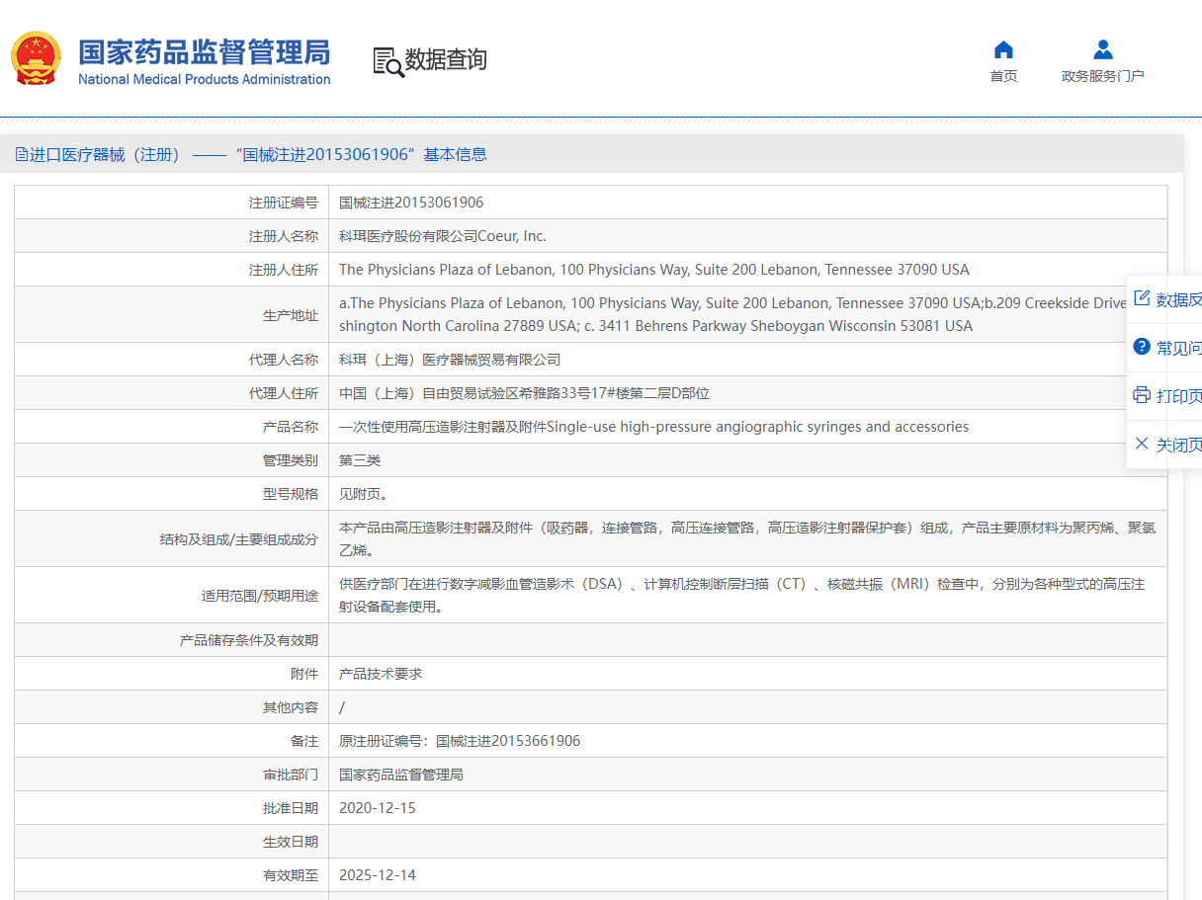Click the 国家药品监督管理局 site title
1202x900 pixels.
point(205,51)
